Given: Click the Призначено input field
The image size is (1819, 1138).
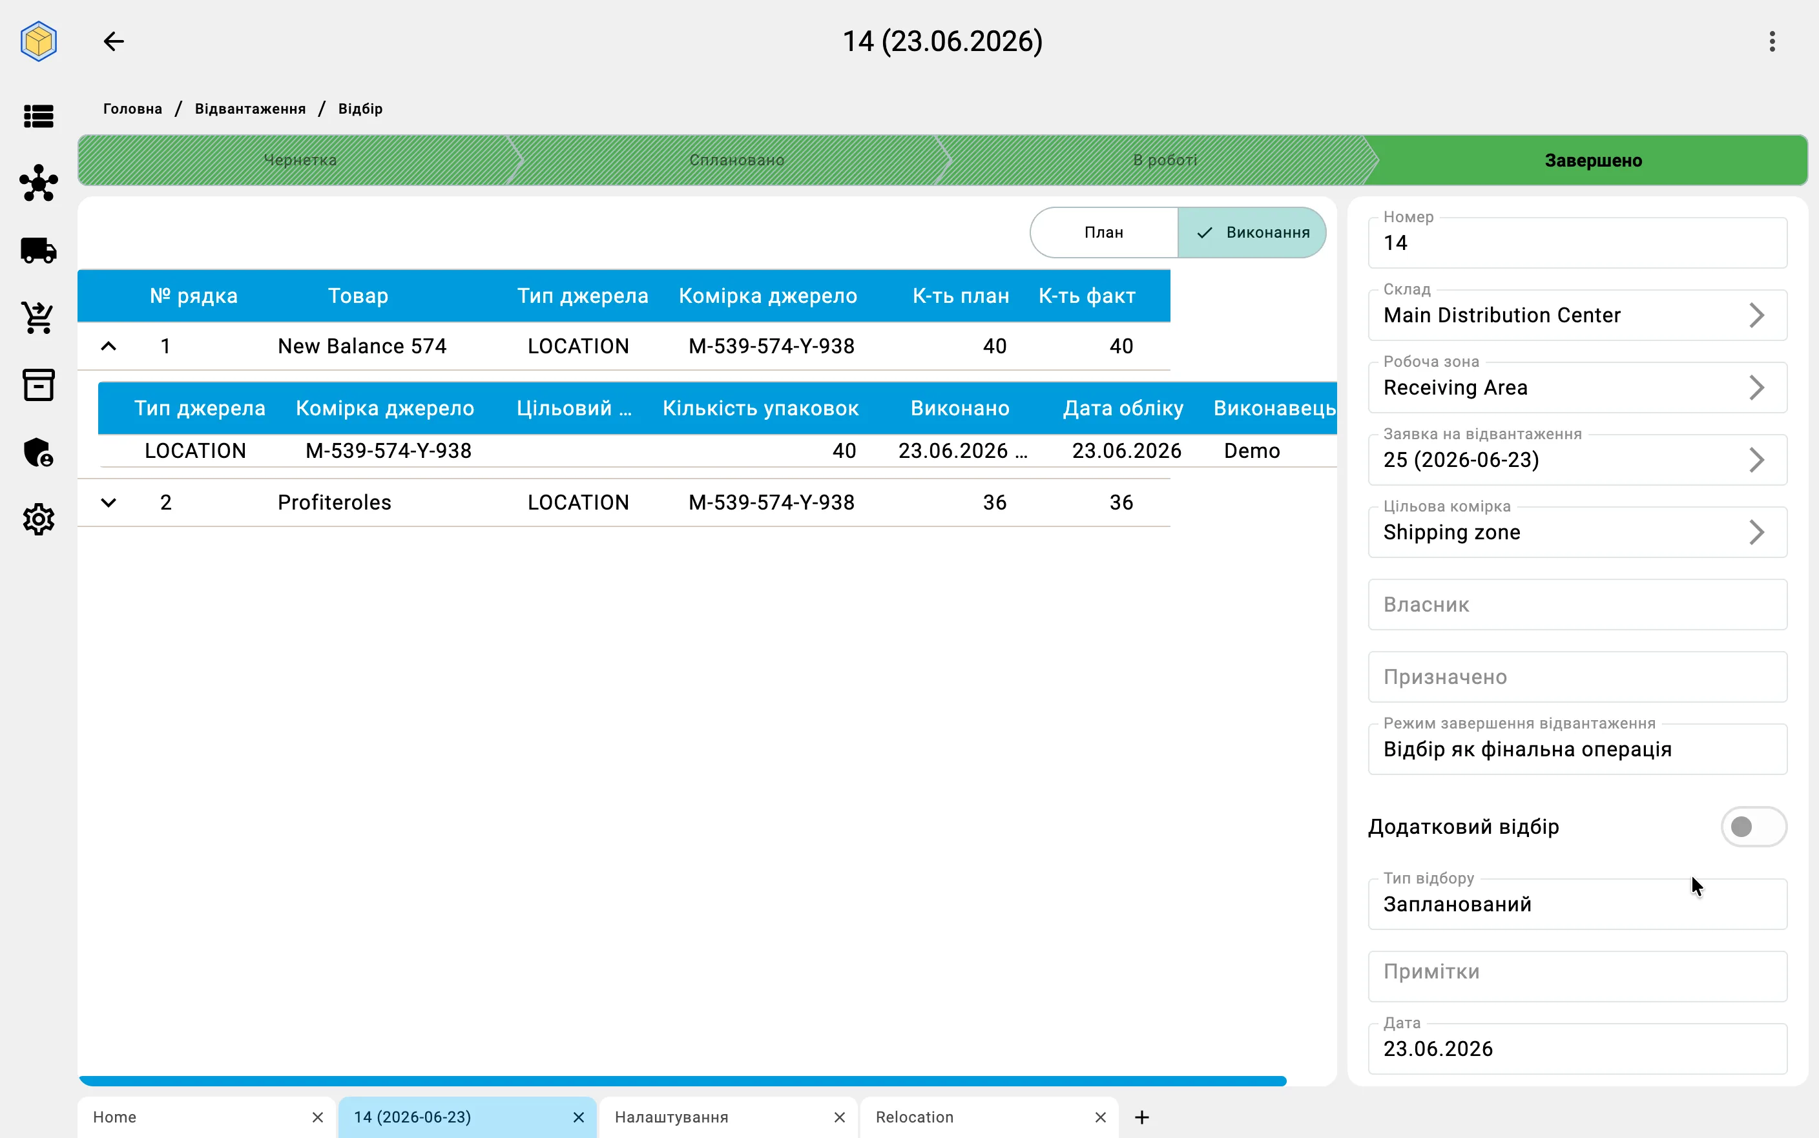Looking at the screenshot, I should (x=1577, y=677).
